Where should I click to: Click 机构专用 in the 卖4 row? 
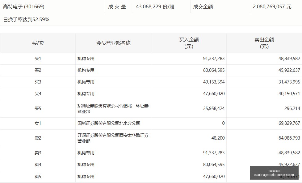(x=86, y=165)
